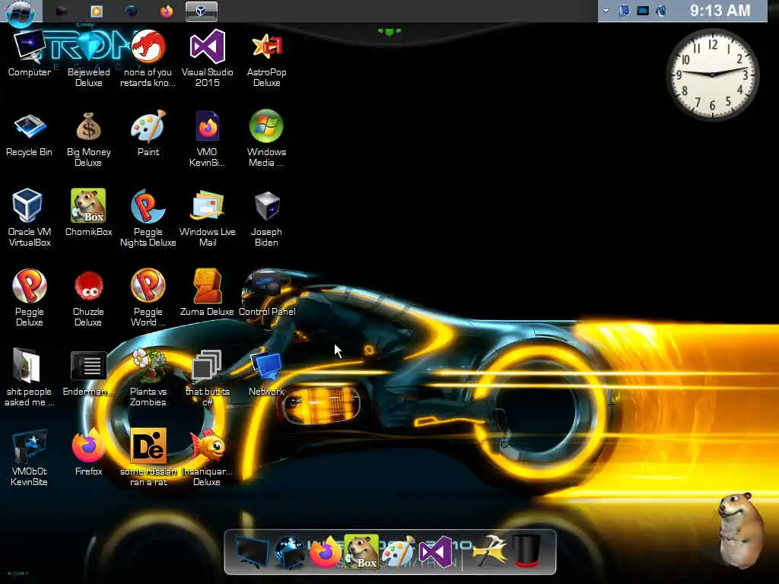Open the Start menu orb
Image resolution: width=779 pixels, height=584 pixels.
coord(21,12)
